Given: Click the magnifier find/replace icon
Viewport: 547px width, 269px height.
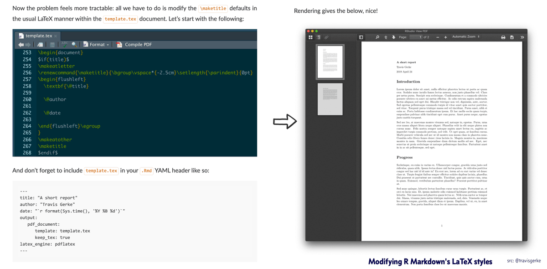Looking at the screenshot, I should point(74,45).
